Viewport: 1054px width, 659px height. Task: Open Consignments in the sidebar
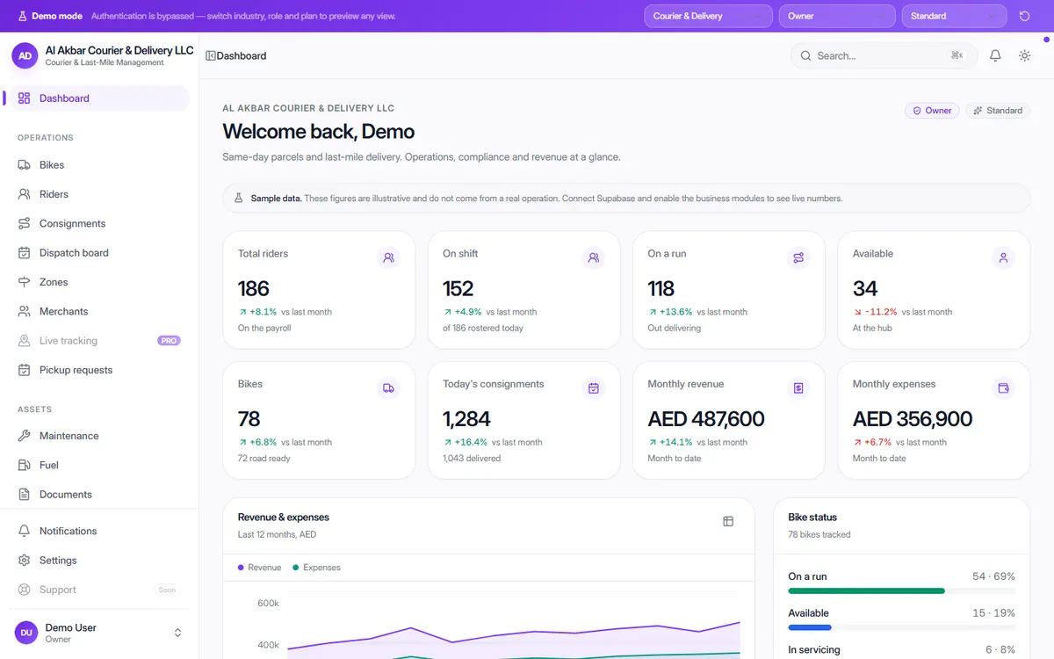point(98,223)
